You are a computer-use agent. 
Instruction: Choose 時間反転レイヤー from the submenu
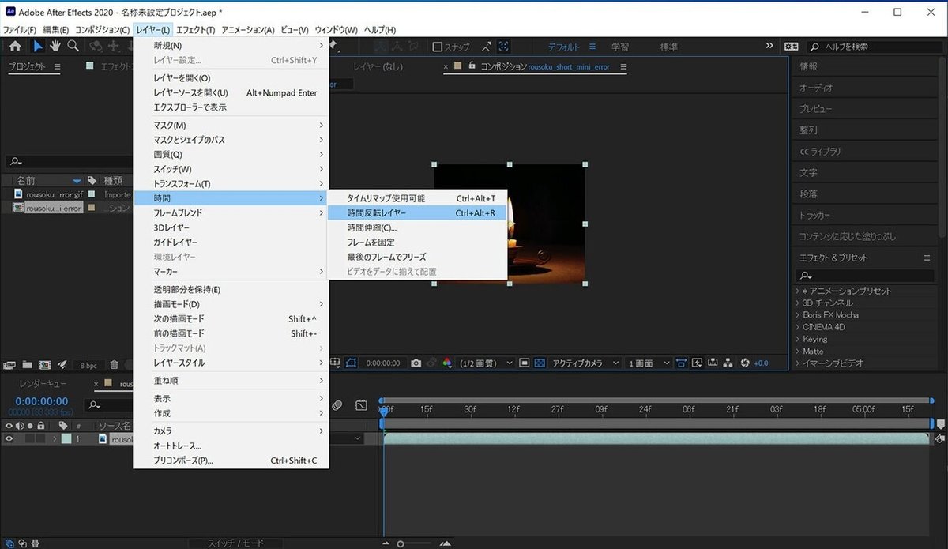[416, 213]
